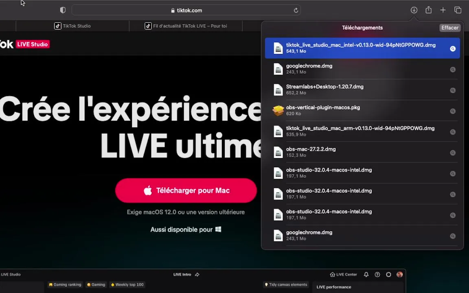Switch to Fil d'actualité TikTok LIVE tab
The height and width of the screenshot is (293, 469).
coord(186,26)
